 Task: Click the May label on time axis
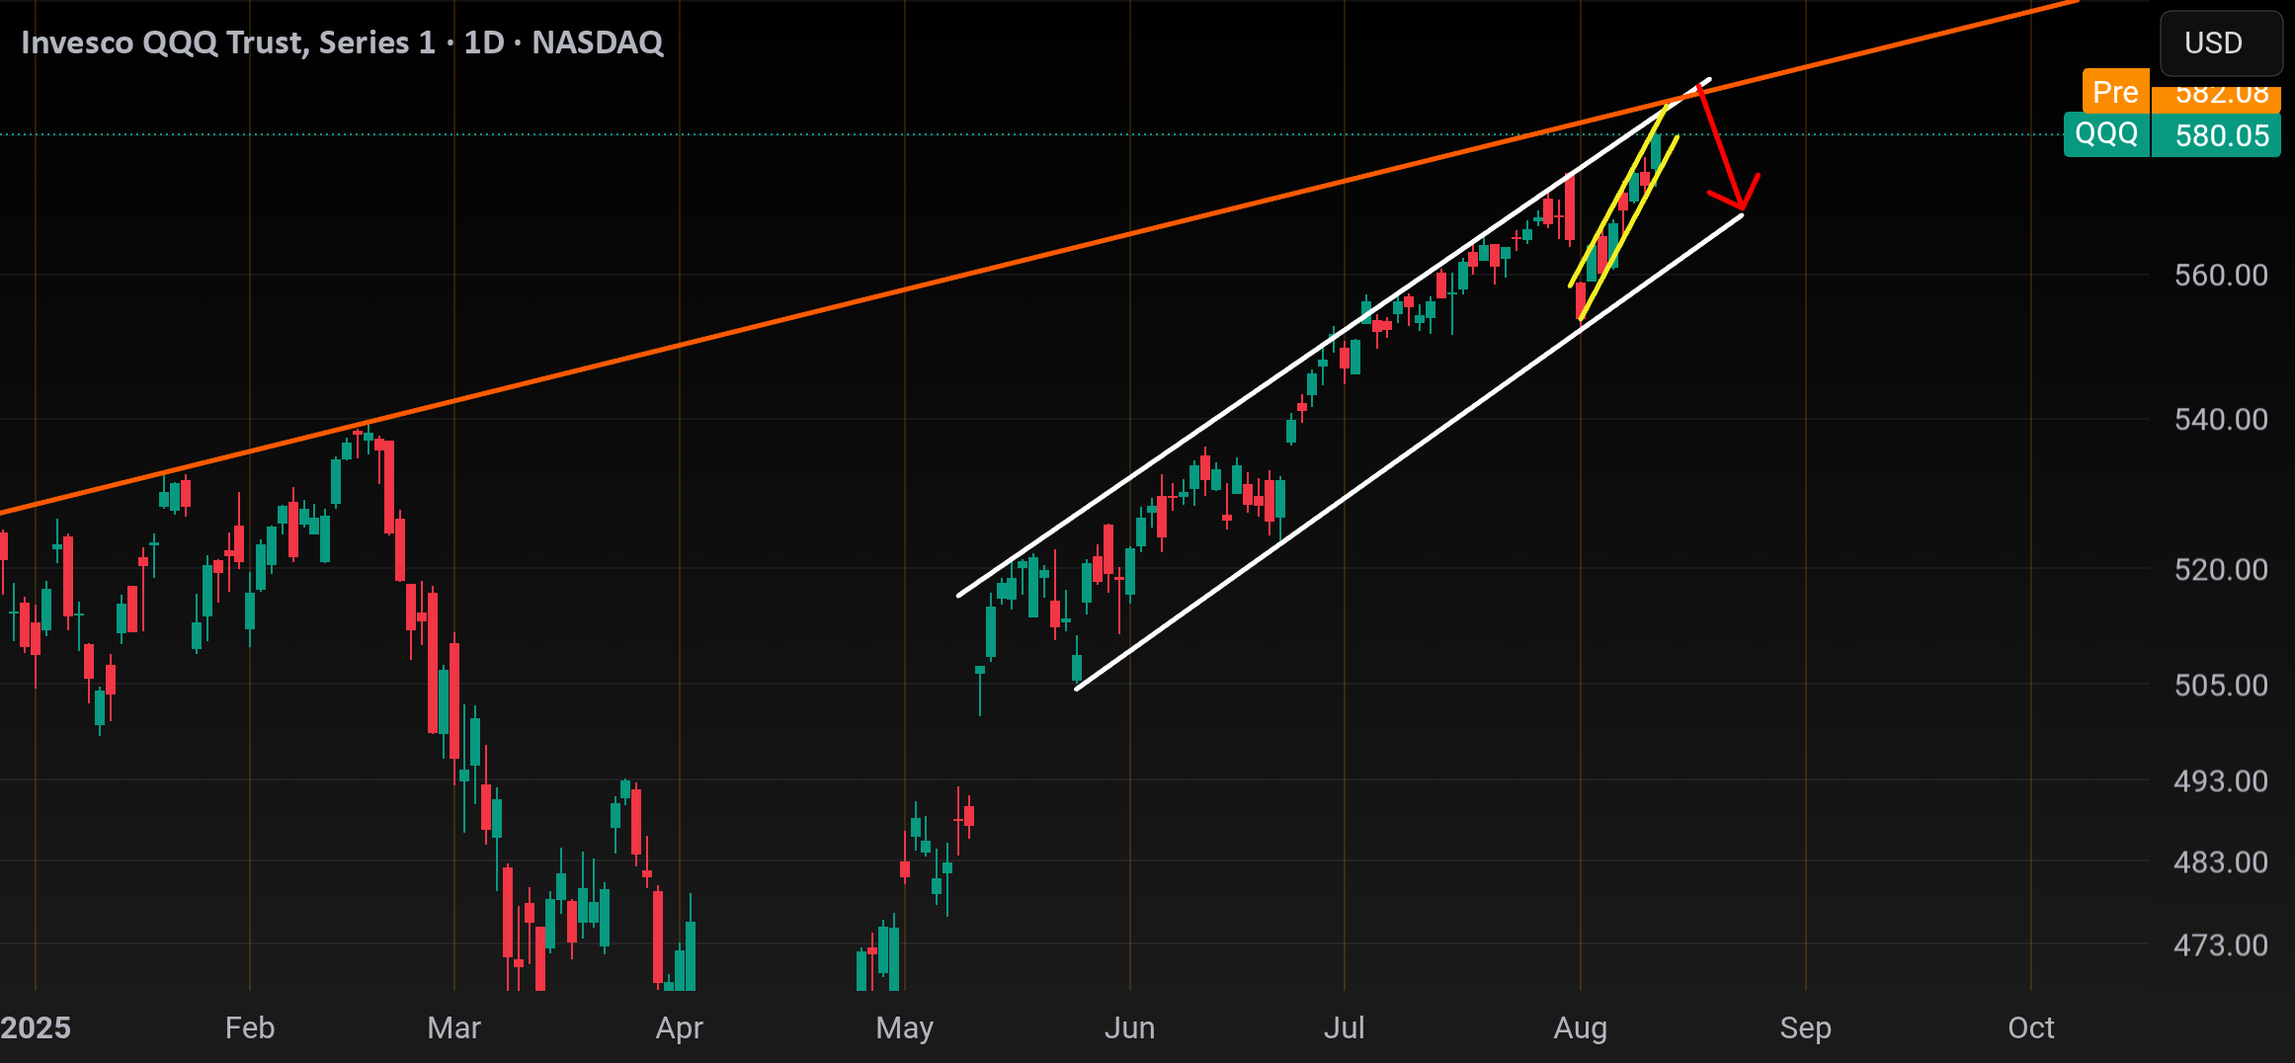[x=904, y=1028]
